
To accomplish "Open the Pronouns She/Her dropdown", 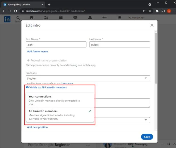I will pos(88,78).
